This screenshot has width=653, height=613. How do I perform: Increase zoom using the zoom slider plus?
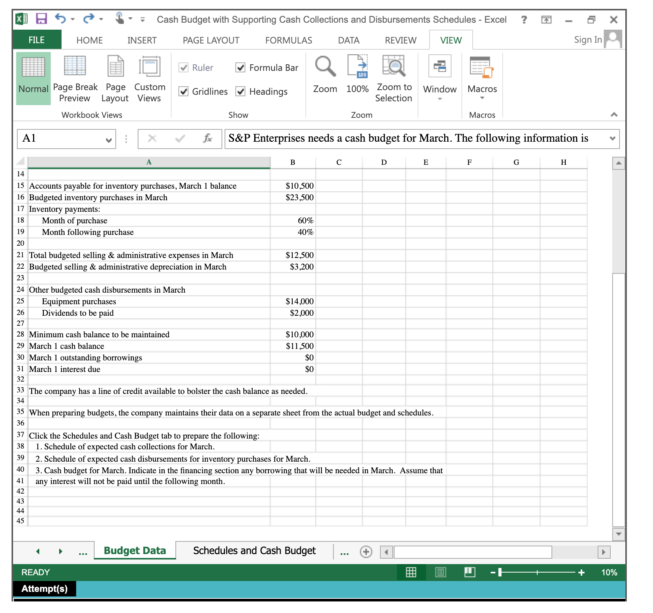click(580, 573)
